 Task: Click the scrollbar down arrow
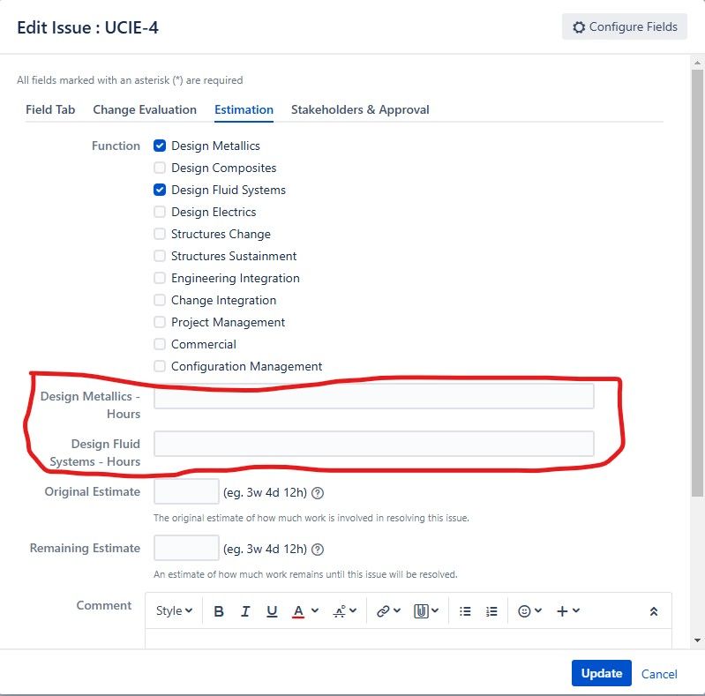pos(697,640)
